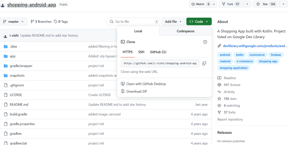The width and height of the screenshot is (295, 145).
Task: Click the search magnifier in Go to file
Action: click(111, 22)
